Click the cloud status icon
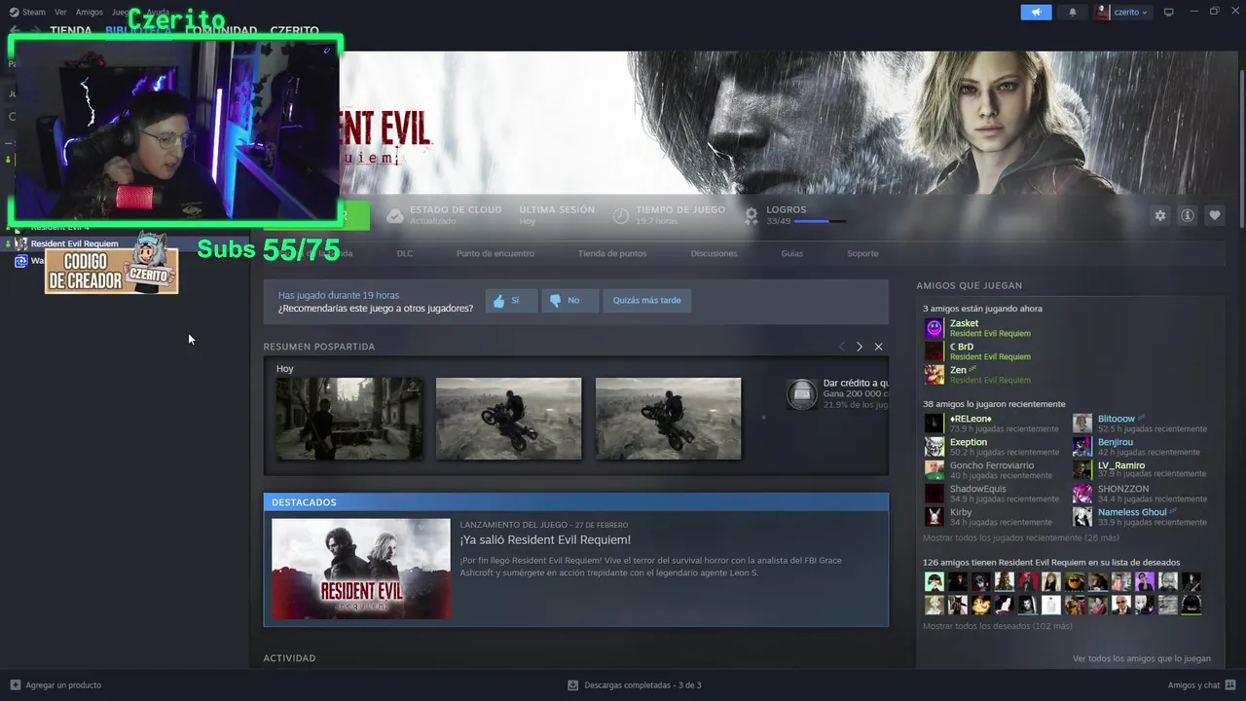 [x=394, y=215]
